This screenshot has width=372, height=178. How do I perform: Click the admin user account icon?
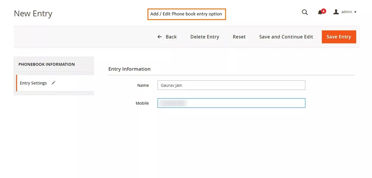coord(336,12)
